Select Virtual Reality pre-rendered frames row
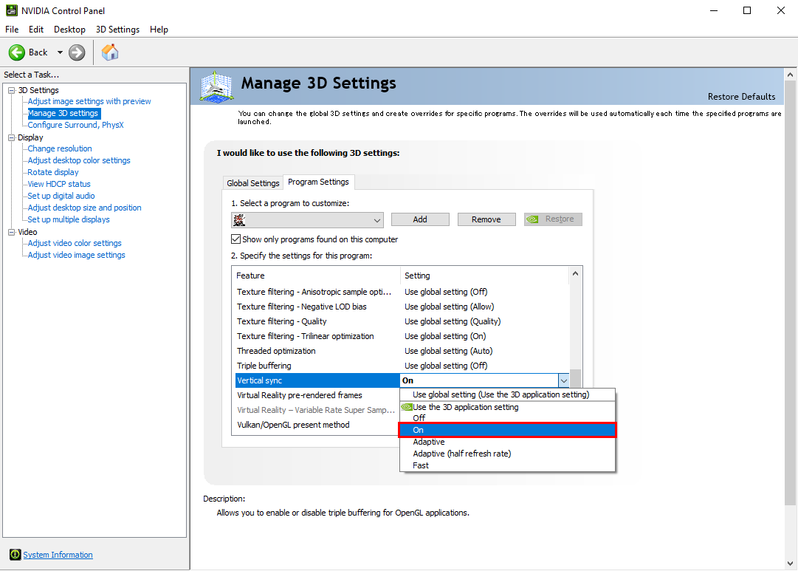Image resolution: width=798 pixels, height=571 pixels. point(316,395)
